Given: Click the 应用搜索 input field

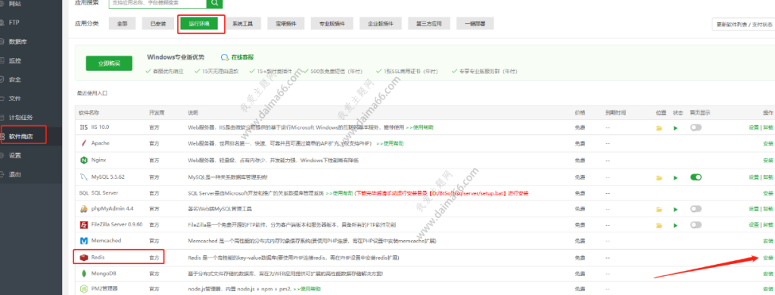Looking at the screenshot, I should 157,3.
